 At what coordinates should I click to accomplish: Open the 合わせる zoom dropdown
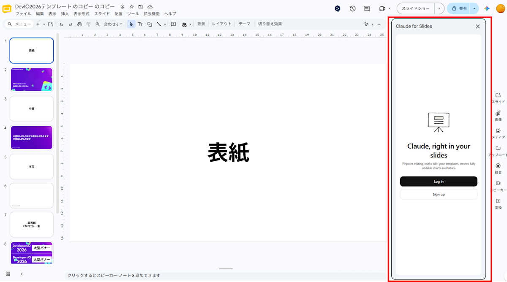pos(114,24)
